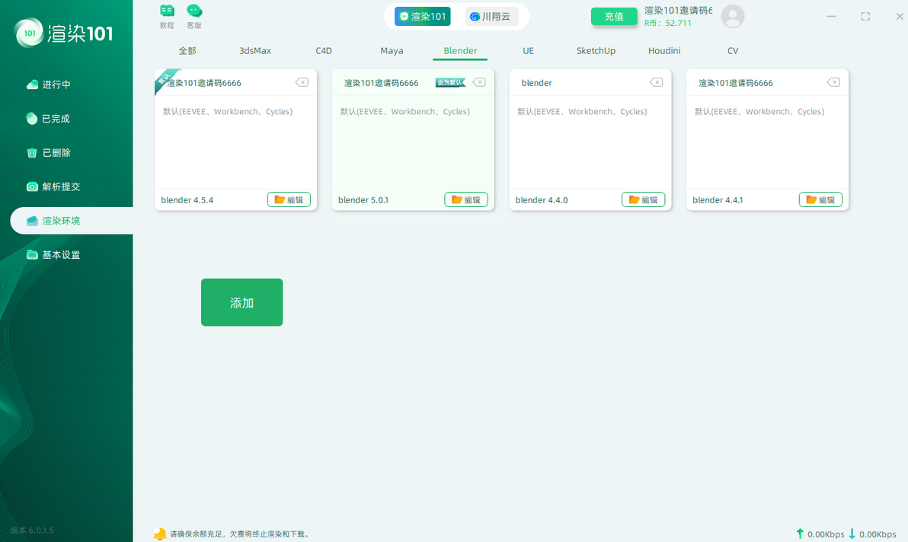
Task: Click the user avatar icon
Action: pos(733,16)
